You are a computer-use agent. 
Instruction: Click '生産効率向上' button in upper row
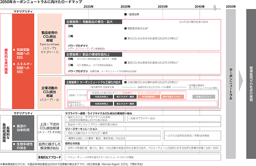[x=102, y=97]
